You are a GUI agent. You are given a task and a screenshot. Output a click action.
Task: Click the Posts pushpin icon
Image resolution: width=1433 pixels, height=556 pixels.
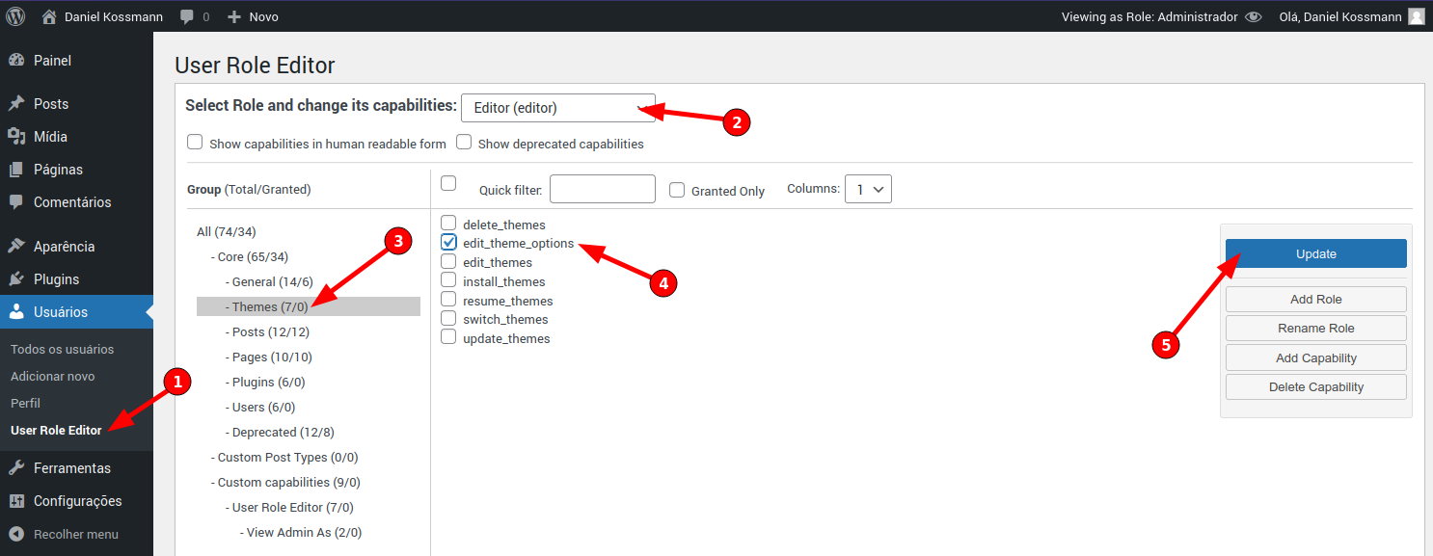click(16, 104)
